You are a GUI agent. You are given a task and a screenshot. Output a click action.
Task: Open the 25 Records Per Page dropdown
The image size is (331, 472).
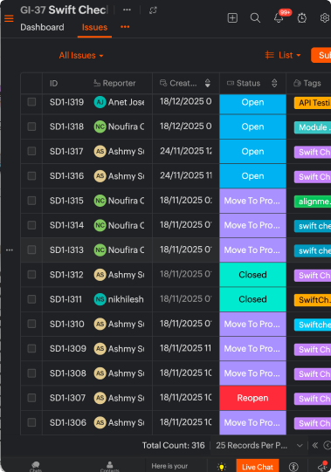point(259,445)
